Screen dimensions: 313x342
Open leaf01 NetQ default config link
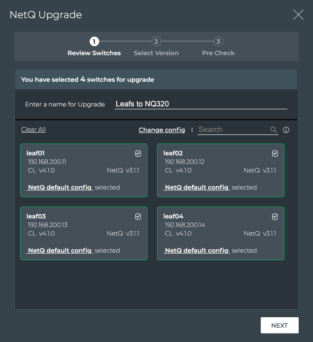tap(60, 187)
